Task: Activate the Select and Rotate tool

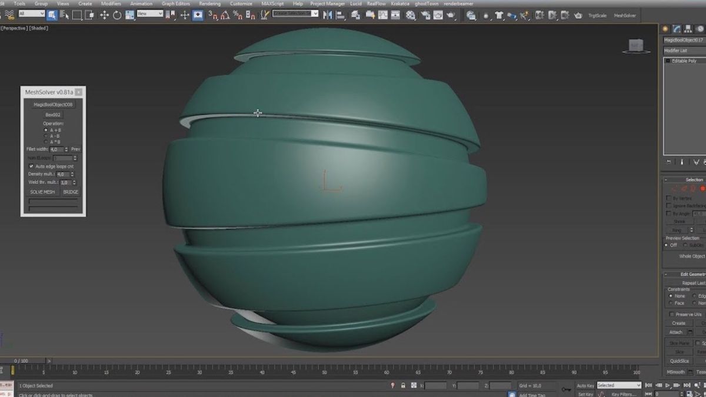Action: pyautogui.click(x=116, y=14)
